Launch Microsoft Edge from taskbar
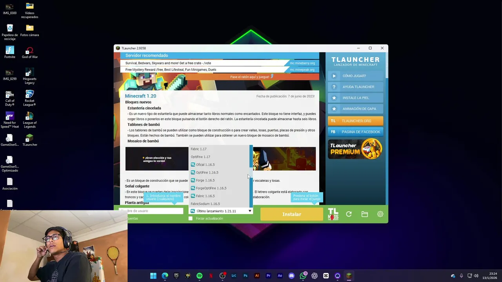 click(x=165, y=276)
